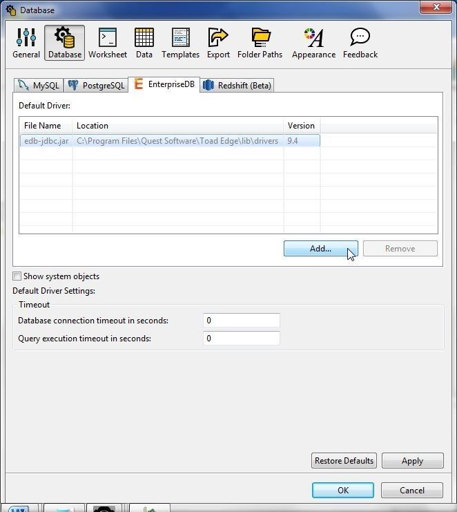
Task: Open the Export settings section
Action: click(x=218, y=43)
